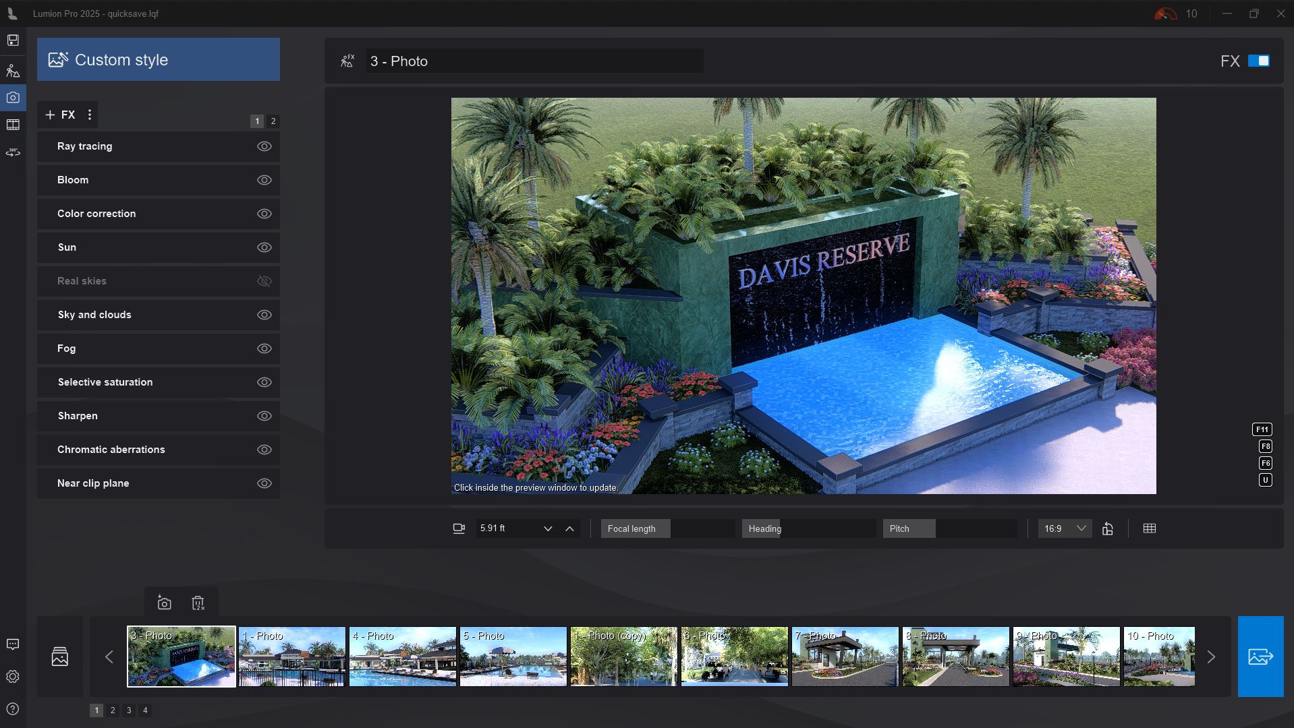Show the Real skies effect
The width and height of the screenshot is (1294, 728).
pos(264,281)
